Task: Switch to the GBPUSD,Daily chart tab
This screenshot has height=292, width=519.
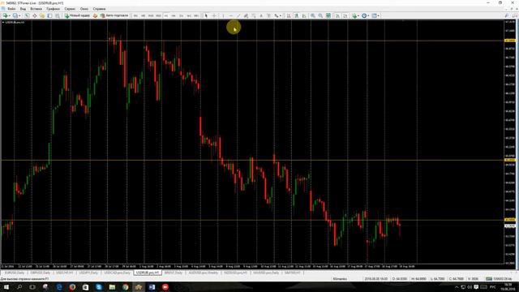Action: point(40,273)
